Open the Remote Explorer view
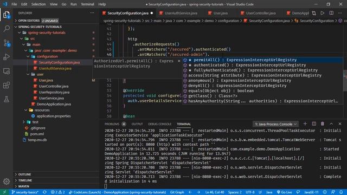Screen dimensions: 347x195 pyautogui.click(x=7, y=71)
